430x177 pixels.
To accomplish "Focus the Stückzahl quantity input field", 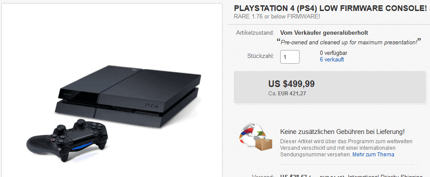I will (289, 57).
